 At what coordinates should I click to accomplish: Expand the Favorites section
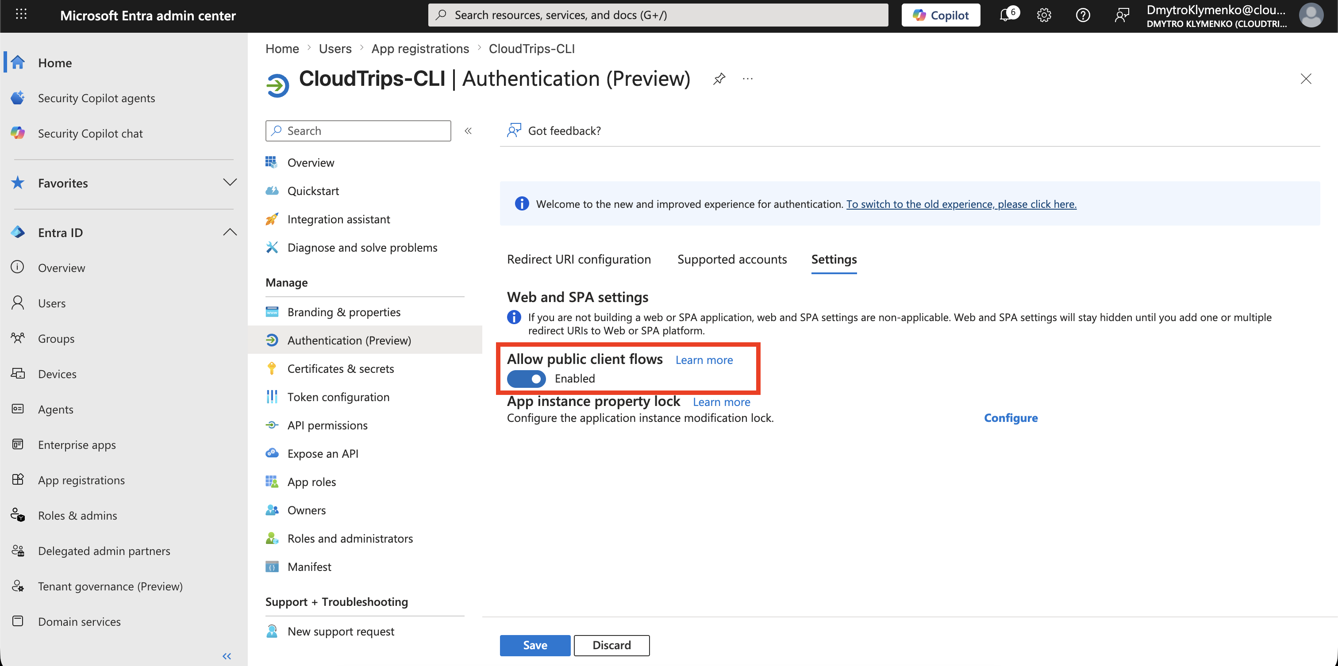coord(230,182)
